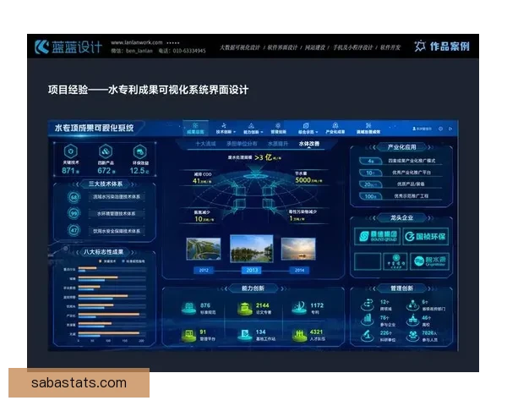Click right chevrons of 八大标志性成果 panel
The image size is (507, 406).
click(x=134, y=252)
